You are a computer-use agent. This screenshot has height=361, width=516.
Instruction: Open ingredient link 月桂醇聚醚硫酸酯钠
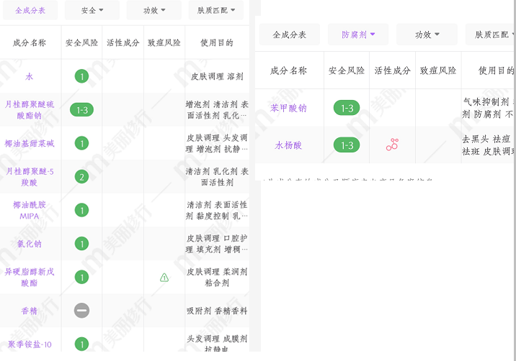pyautogui.click(x=30, y=110)
